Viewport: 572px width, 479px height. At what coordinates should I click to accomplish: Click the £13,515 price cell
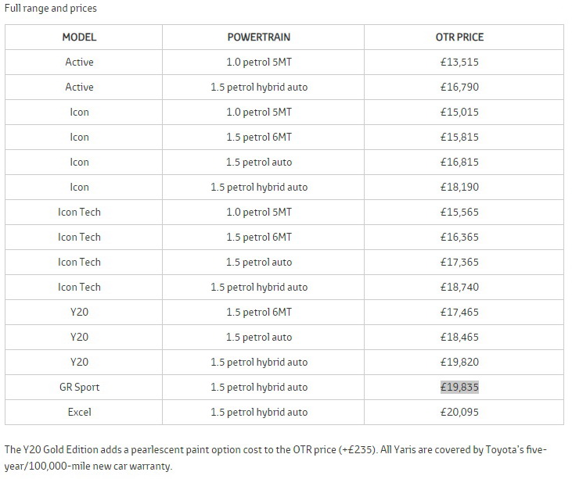pyautogui.click(x=459, y=62)
